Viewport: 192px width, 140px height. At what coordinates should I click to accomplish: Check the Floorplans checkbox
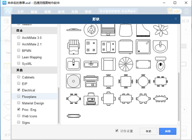click(19, 96)
